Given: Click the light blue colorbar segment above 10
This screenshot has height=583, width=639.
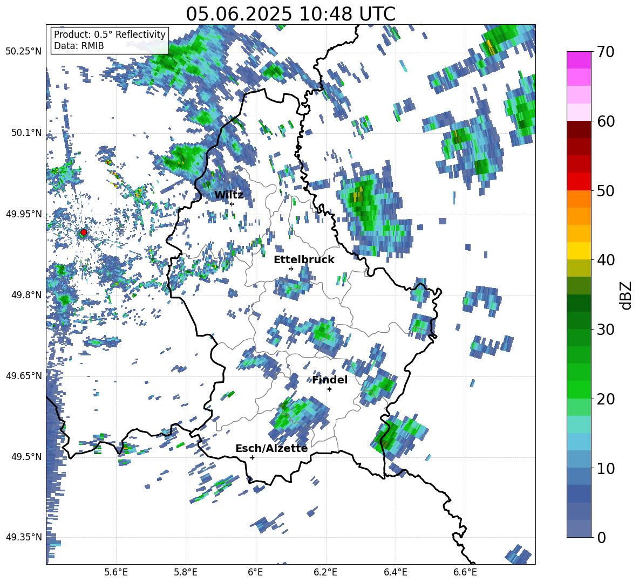Looking at the screenshot, I should [x=579, y=442].
